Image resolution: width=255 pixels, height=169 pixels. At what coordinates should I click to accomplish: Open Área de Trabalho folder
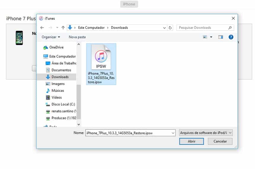61,63
